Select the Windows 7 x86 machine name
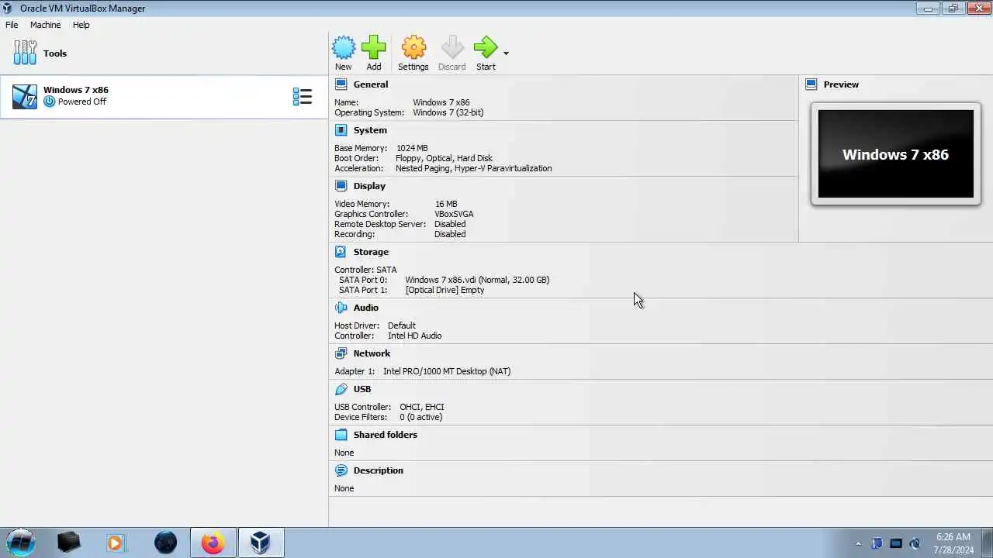 [x=76, y=90]
